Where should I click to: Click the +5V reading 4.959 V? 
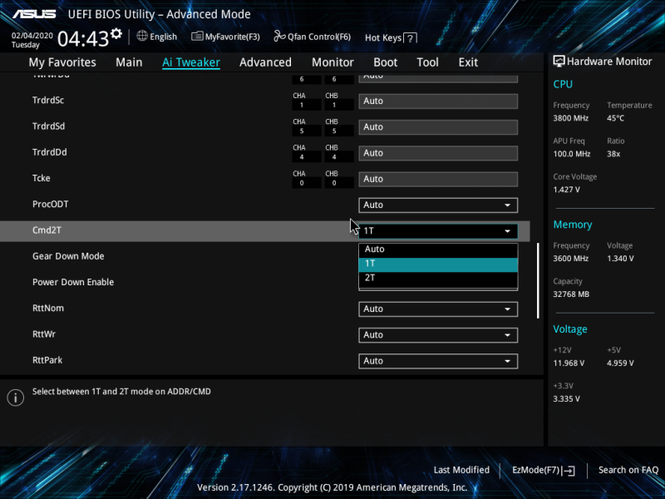tap(620, 363)
